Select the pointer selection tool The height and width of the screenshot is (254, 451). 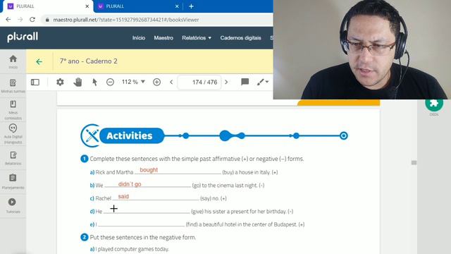pyautogui.click(x=94, y=82)
